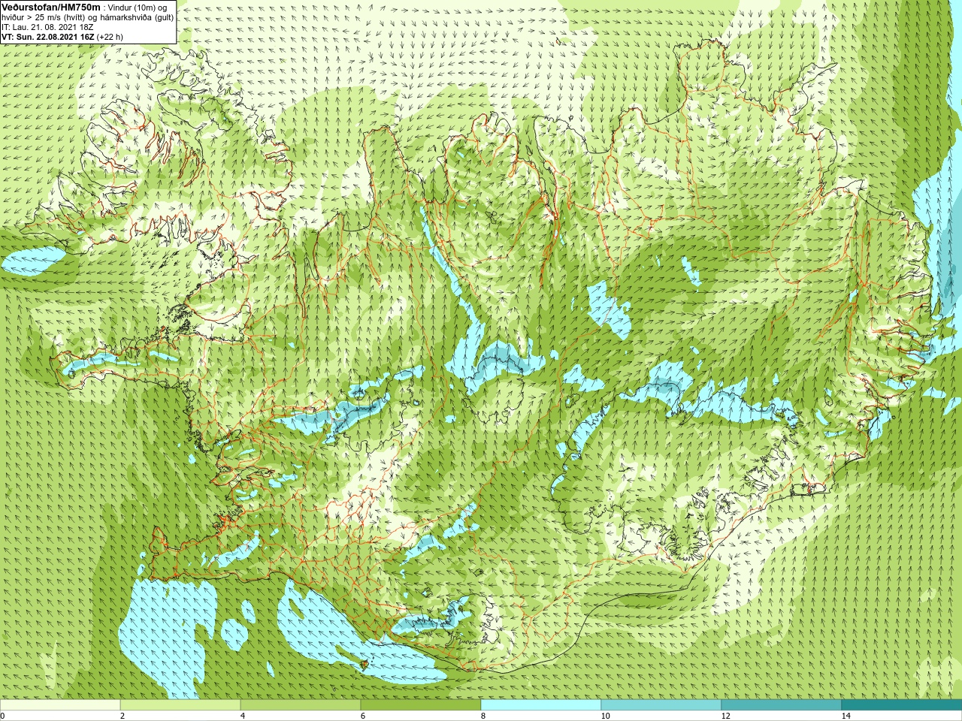Screen dimensions: 962x721
Task: Click the legend scale value "14"
Action: 846,716
